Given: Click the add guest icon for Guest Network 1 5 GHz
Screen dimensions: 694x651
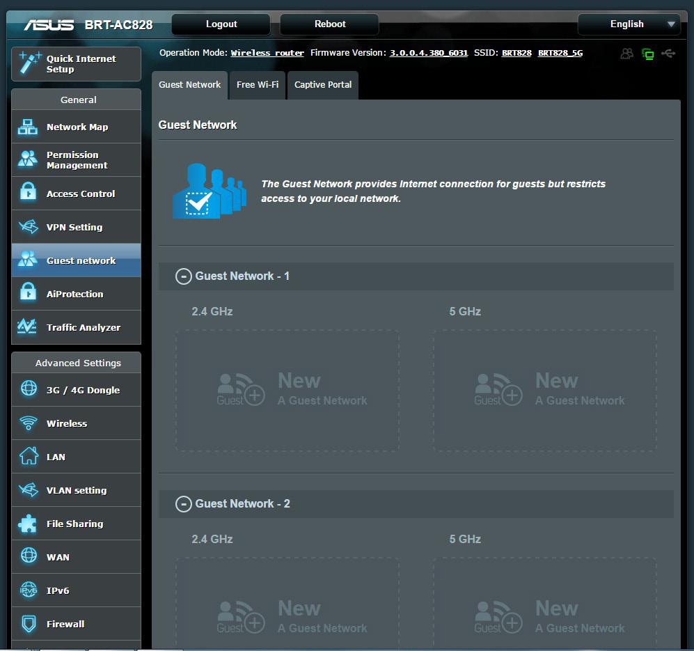Looking at the screenshot, I should [x=498, y=390].
